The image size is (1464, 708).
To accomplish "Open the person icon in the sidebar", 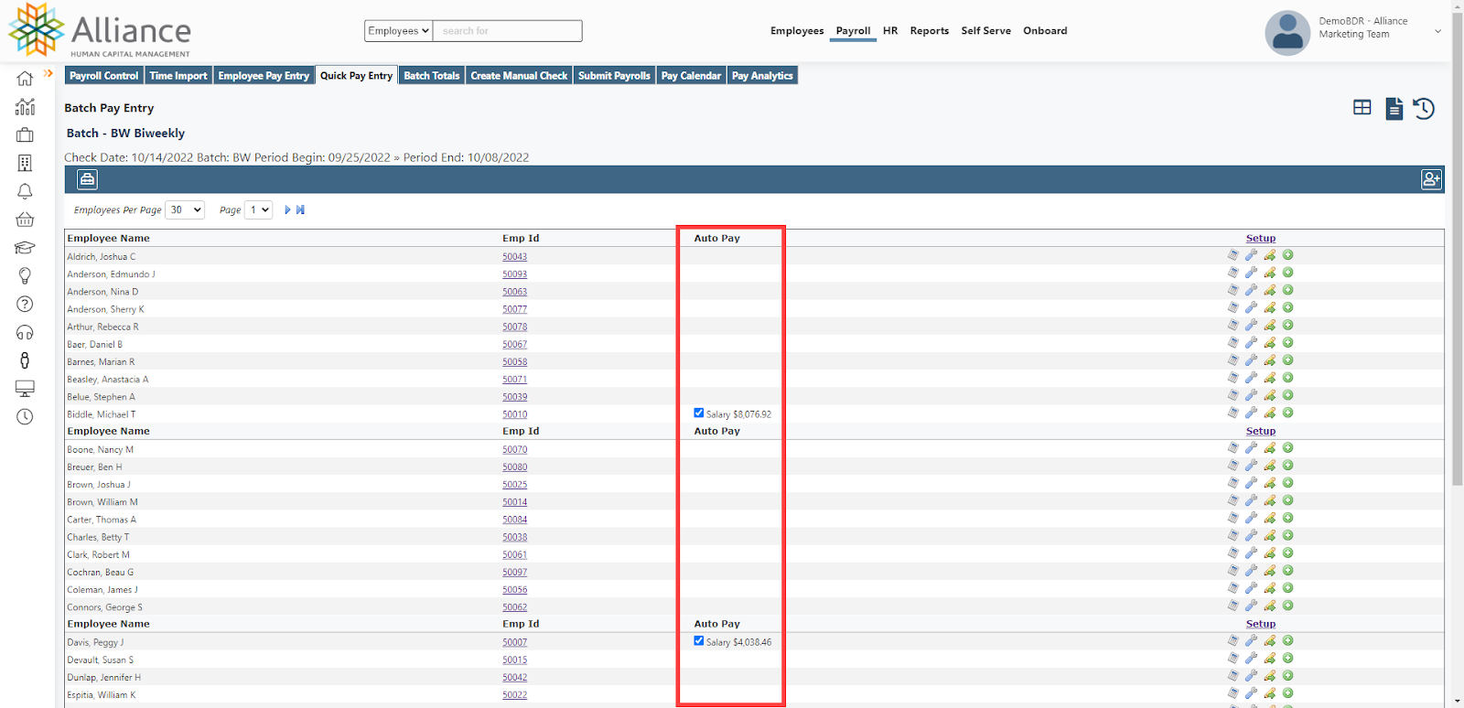I will 25,360.
